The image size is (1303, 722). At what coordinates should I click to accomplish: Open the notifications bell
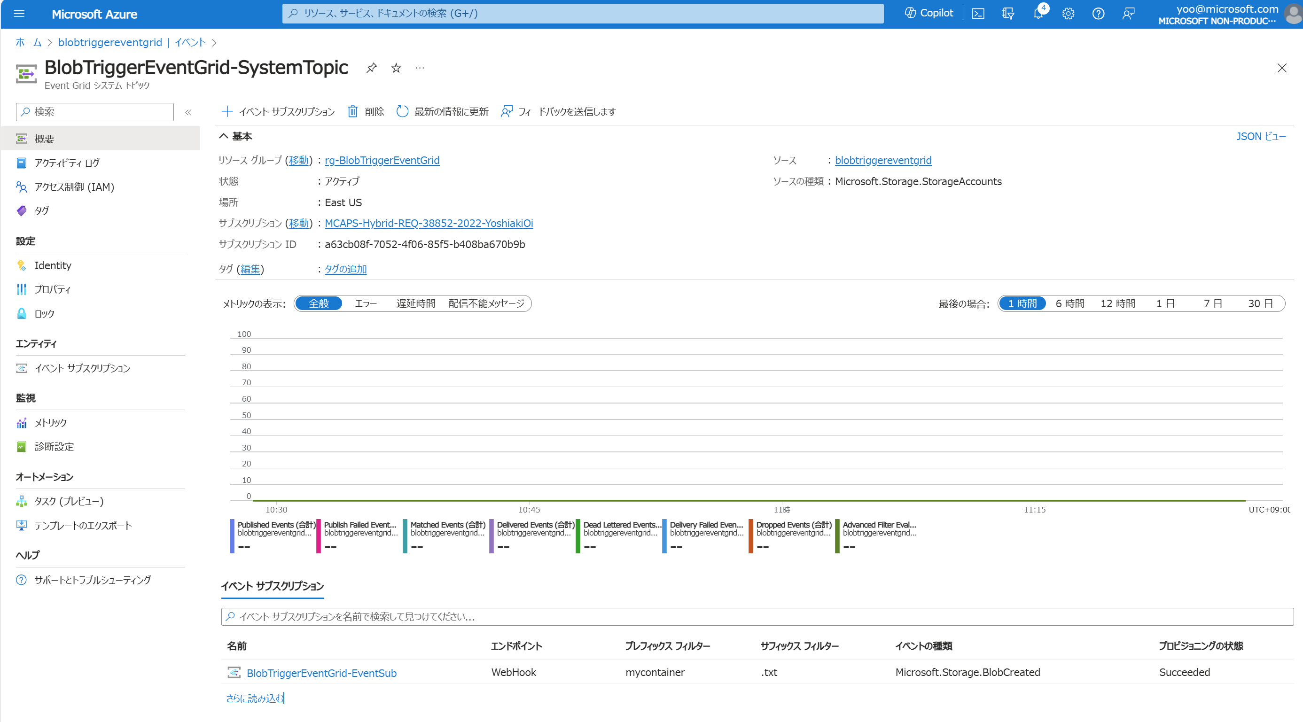point(1038,14)
